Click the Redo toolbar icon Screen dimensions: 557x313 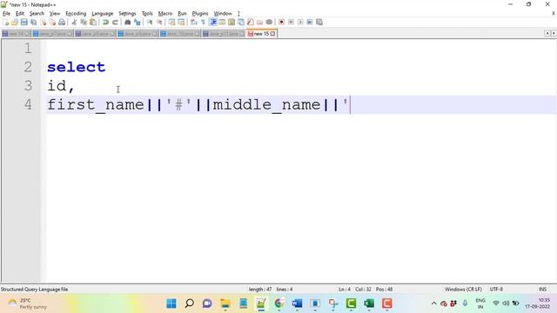tap(115, 22)
